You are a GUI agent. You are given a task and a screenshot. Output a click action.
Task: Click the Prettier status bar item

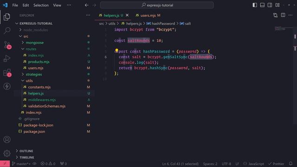(276, 164)
